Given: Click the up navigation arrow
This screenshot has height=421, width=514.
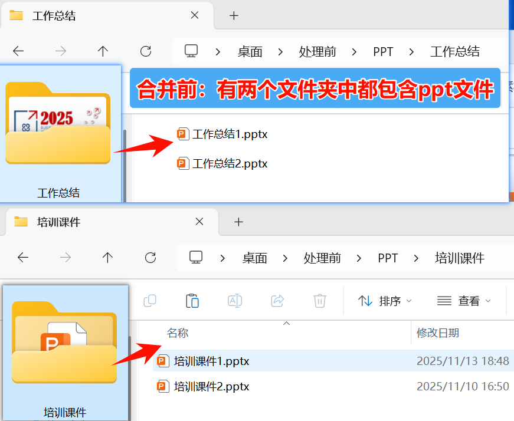Looking at the screenshot, I should click(102, 51).
